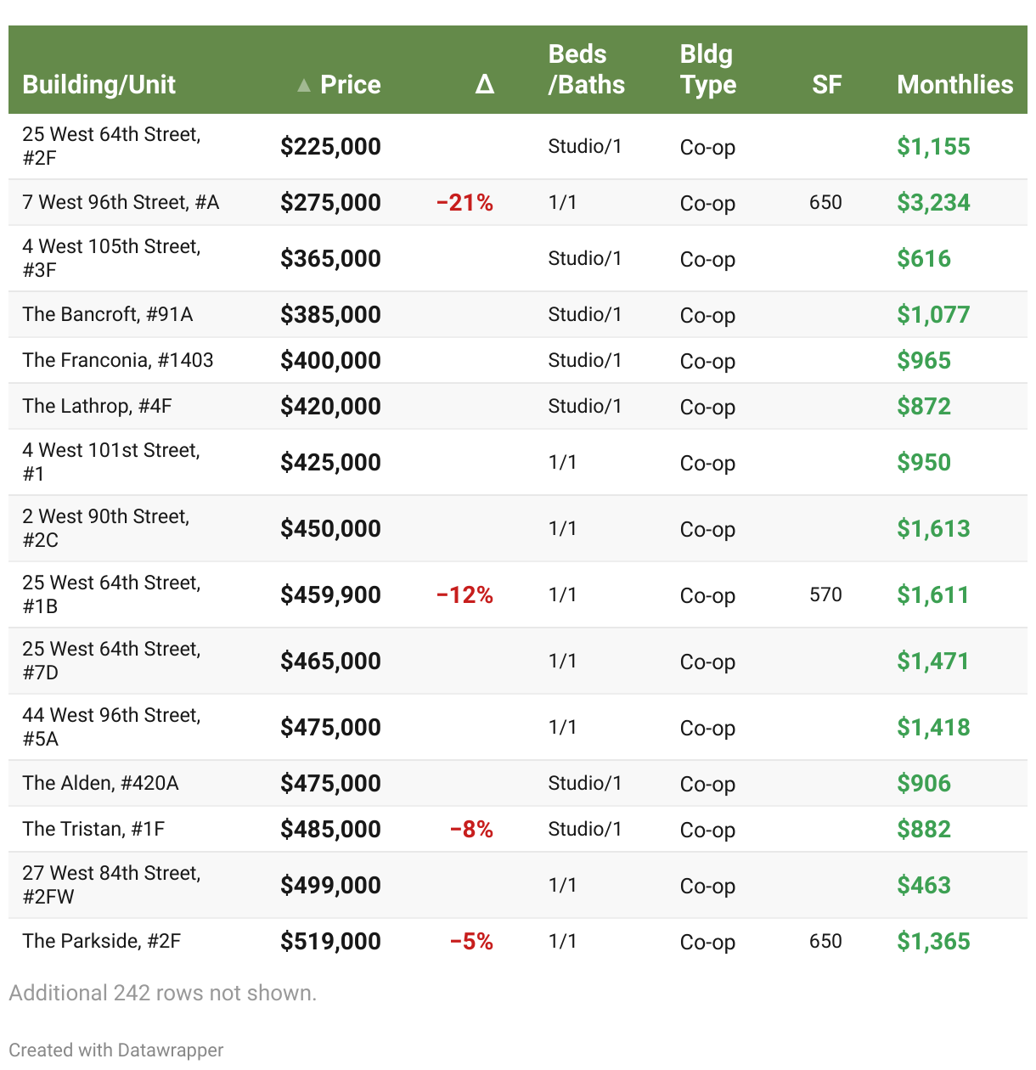This screenshot has width=1036, height=1070.
Task: Click the sort arrow beside Price header
Action: click(x=303, y=85)
